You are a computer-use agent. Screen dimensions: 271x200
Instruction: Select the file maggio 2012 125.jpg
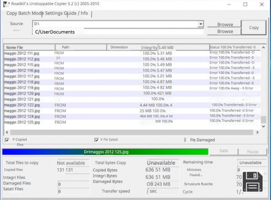(x=22, y=122)
